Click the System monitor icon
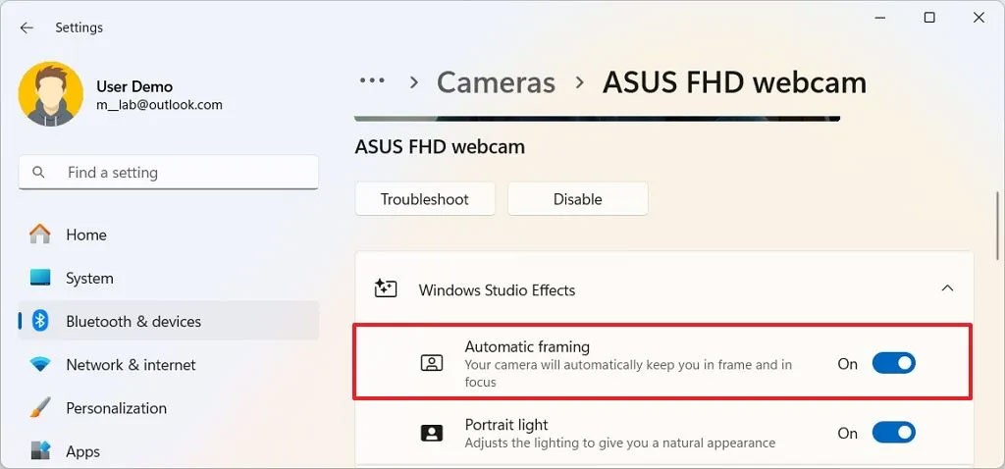Viewport: 1005px width, 469px height. coord(40,278)
